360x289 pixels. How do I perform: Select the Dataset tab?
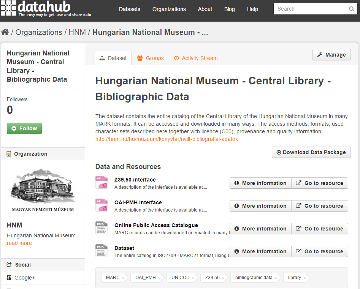113,58
